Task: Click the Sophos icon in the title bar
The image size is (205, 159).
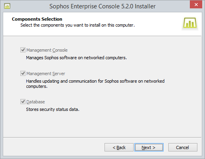Action: [7, 6]
